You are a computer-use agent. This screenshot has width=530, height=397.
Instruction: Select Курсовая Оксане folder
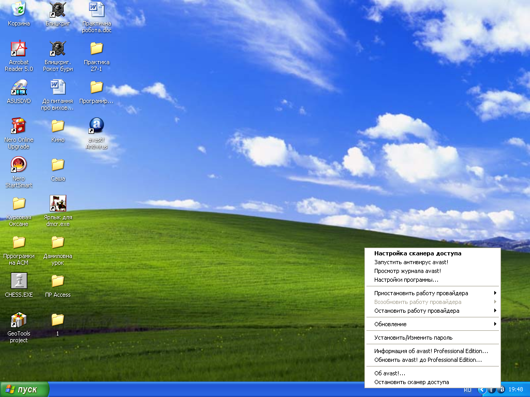[19, 211]
